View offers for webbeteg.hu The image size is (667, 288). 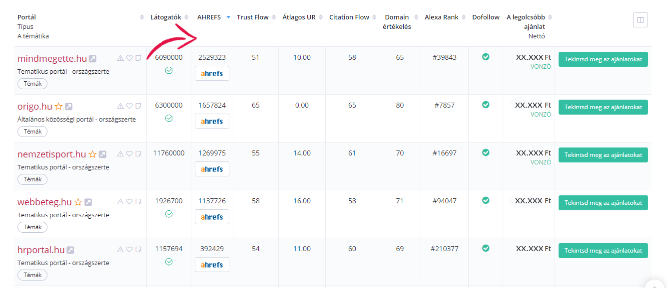point(603,202)
